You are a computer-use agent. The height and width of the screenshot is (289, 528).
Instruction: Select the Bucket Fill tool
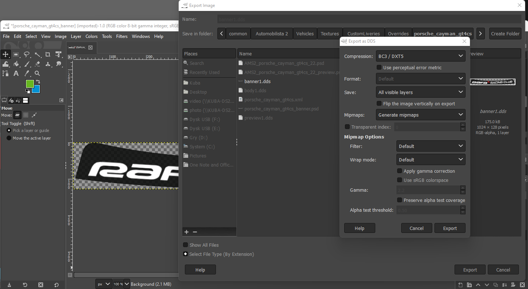(16, 64)
